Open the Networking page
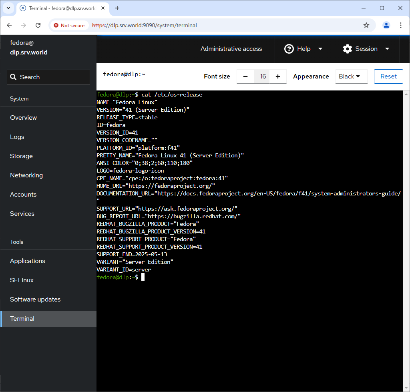The image size is (410, 392). pos(48,175)
